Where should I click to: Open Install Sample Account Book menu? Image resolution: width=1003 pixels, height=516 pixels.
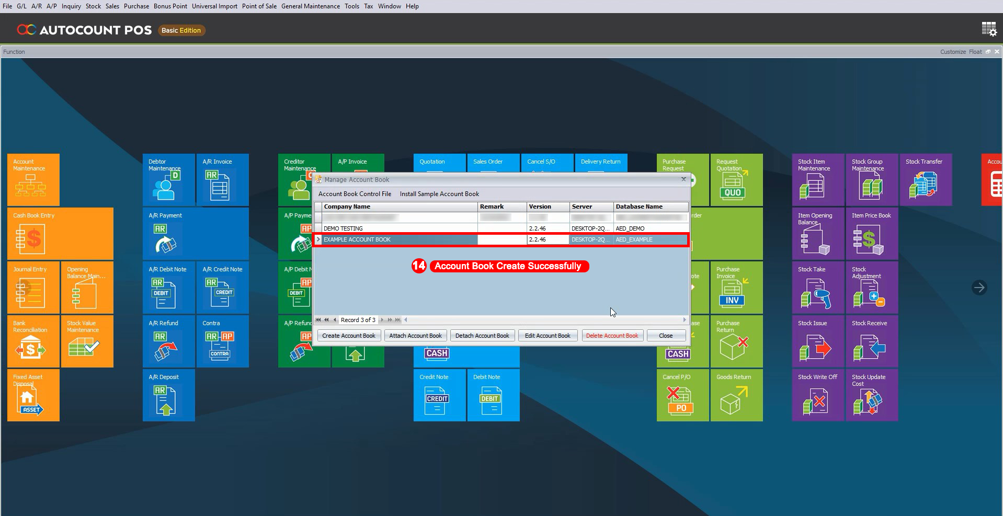(439, 194)
